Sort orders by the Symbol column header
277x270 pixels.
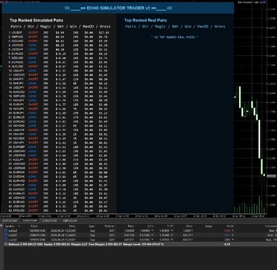(x=9, y=226)
